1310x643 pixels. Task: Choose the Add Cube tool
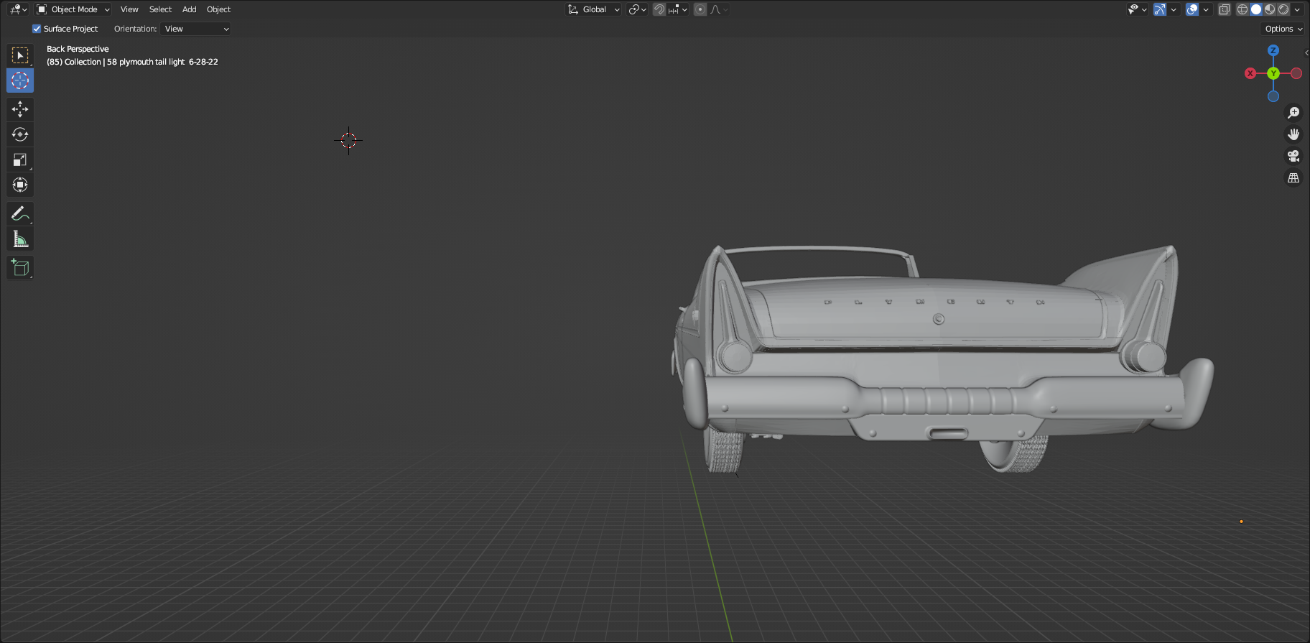pyautogui.click(x=20, y=268)
